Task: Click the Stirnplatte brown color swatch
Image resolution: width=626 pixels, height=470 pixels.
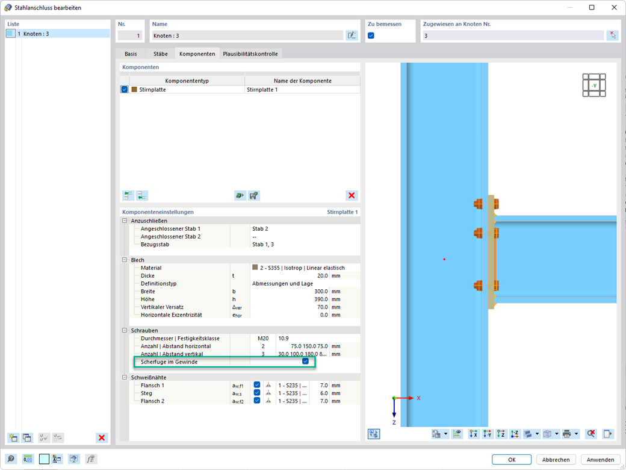Action: (x=134, y=90)
